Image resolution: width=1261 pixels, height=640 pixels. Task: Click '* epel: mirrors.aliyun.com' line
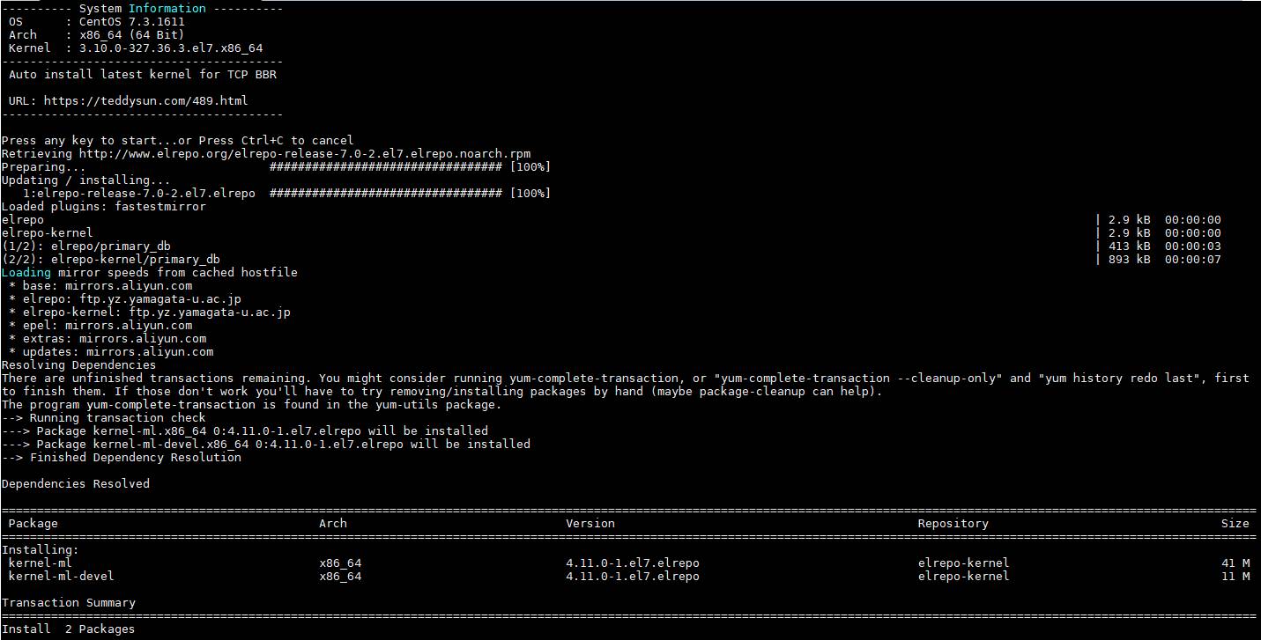(x=100, y=326)
